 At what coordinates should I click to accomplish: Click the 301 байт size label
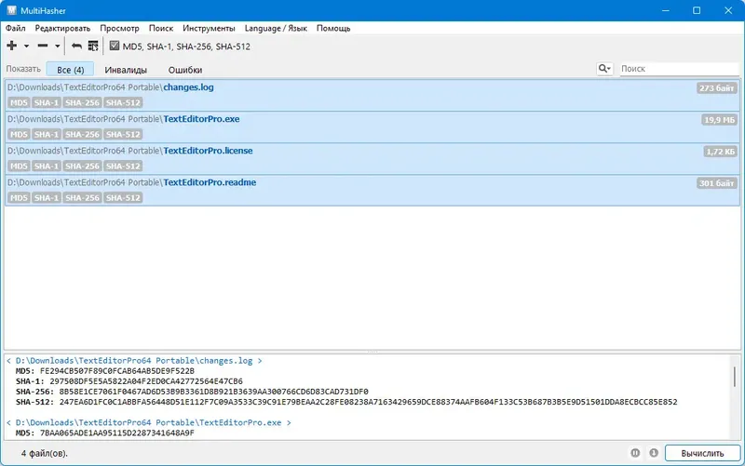[717, 183]
